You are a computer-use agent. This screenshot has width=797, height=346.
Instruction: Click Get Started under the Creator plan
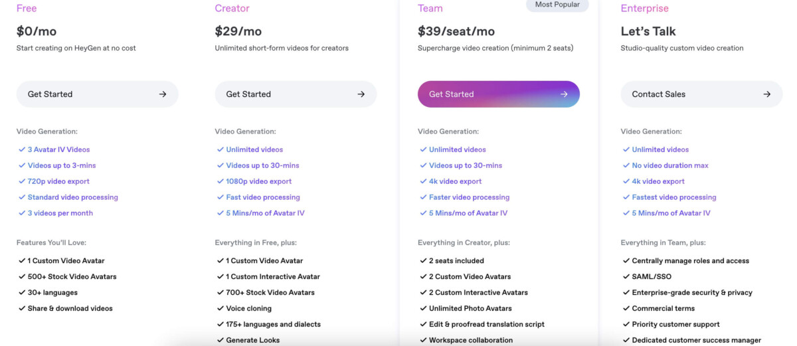296,94
